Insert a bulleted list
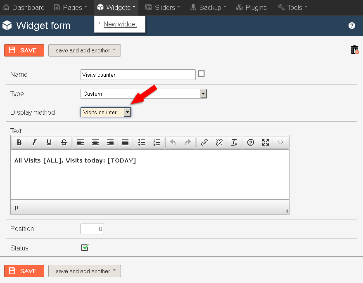Viewport: 363px width, 283px height. (x=142, y=142)
